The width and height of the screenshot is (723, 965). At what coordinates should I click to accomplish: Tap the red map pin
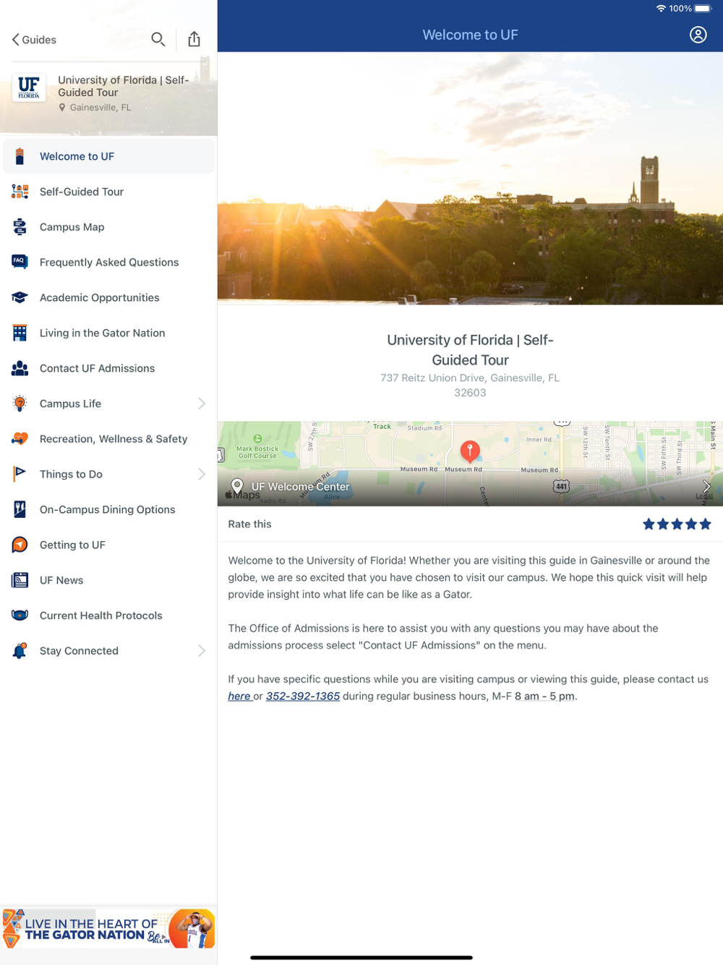(x=470, y=451)
